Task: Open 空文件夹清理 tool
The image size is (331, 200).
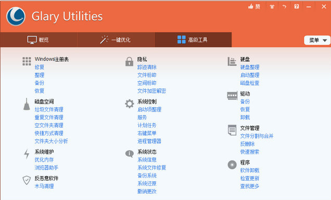Action: click(x=49, y=125)
